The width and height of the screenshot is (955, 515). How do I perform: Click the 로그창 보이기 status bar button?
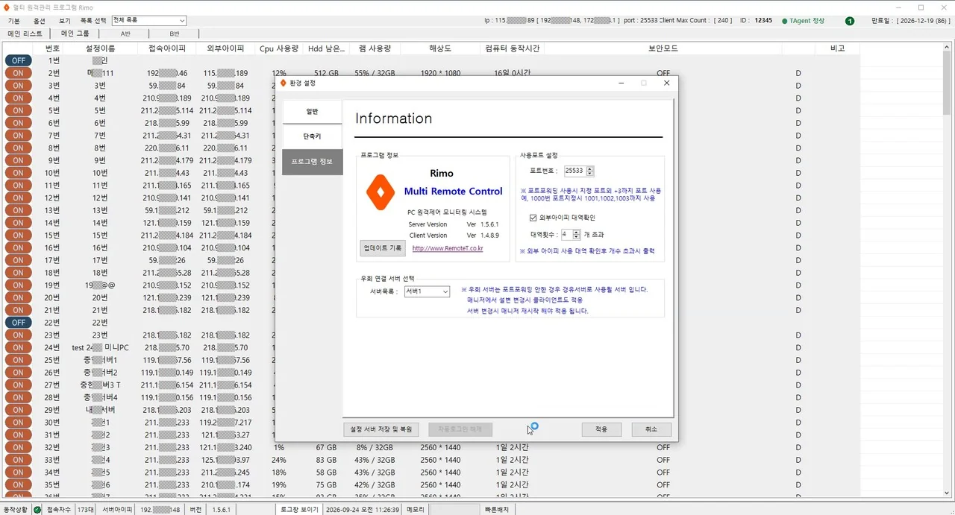click(298, 509)
